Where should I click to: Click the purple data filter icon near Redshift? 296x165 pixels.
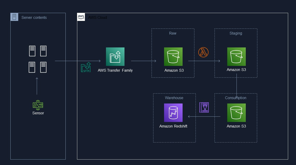pyautogui.click(x=204, y=107)
